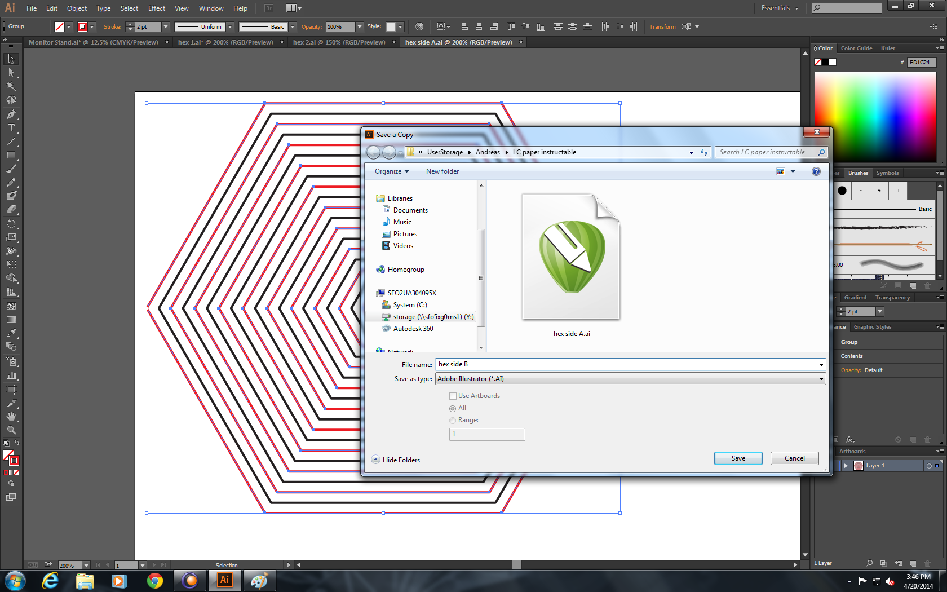
Task: Select the Hand tool
Action: tap(11, 417)
